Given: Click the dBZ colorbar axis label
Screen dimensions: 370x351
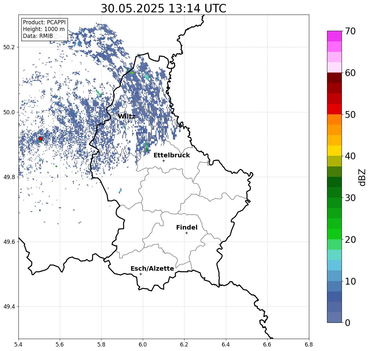Looking at the screenshot, I should pos(362,177).
